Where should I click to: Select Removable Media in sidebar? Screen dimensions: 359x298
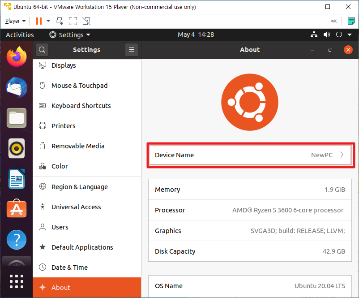click(87, 146)
